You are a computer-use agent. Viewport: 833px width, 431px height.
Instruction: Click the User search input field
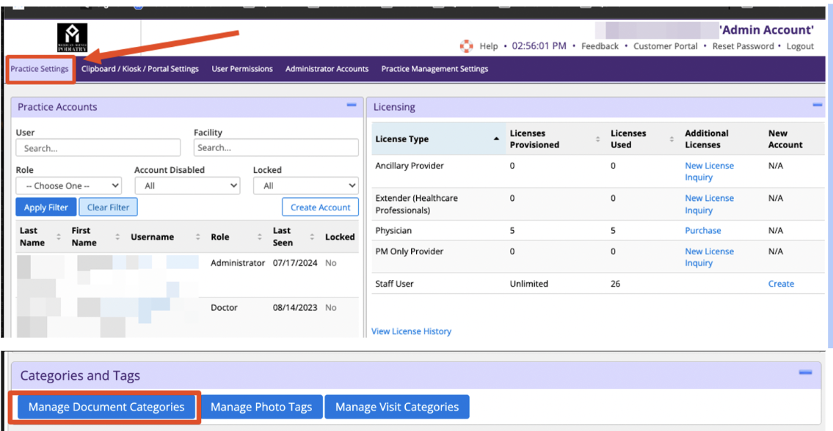(x=98, y=148)
